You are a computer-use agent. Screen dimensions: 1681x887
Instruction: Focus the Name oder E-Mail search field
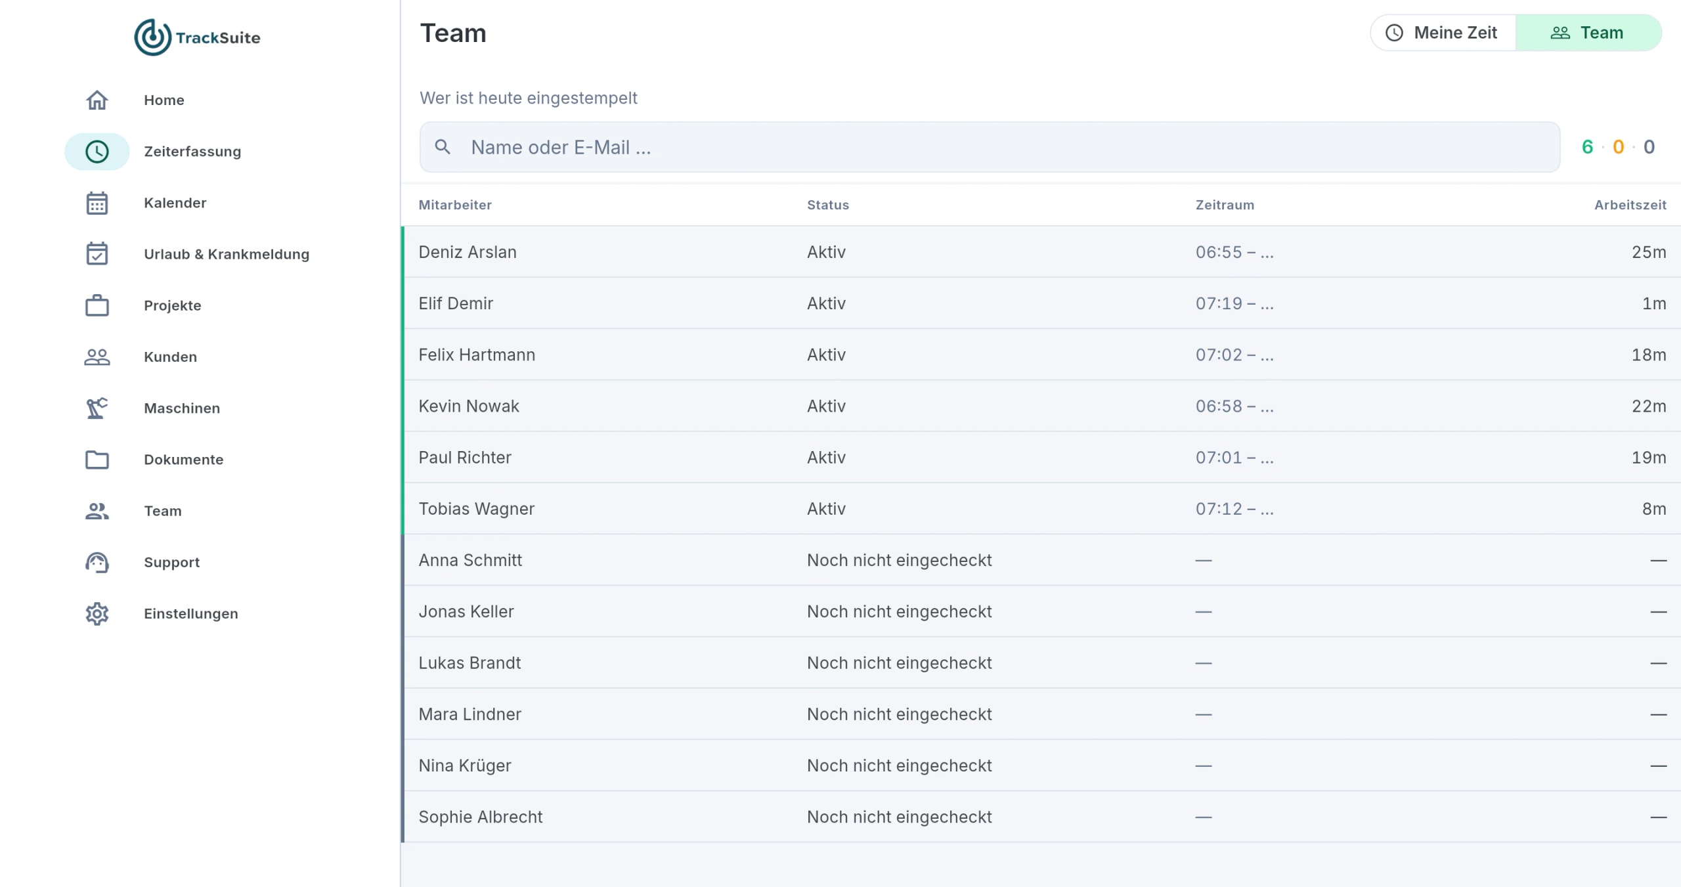(x=990, y=147)
